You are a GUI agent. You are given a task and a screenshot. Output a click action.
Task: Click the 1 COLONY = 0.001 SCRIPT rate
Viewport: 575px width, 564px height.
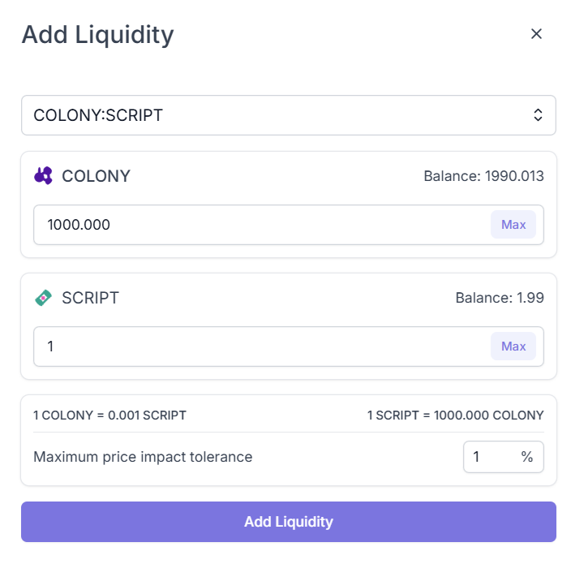point(109,415)
